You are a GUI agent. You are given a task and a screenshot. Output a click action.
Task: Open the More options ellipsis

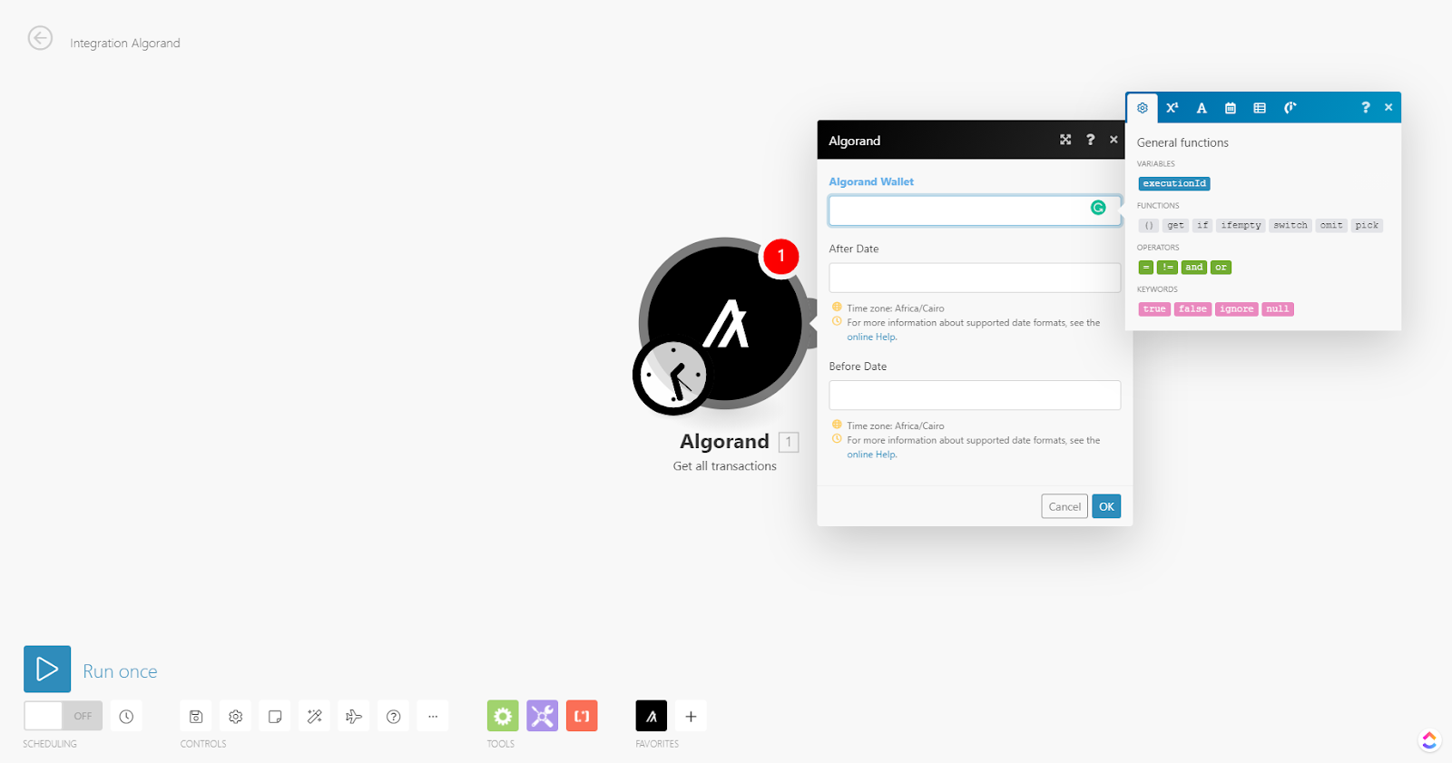point(433,717)
